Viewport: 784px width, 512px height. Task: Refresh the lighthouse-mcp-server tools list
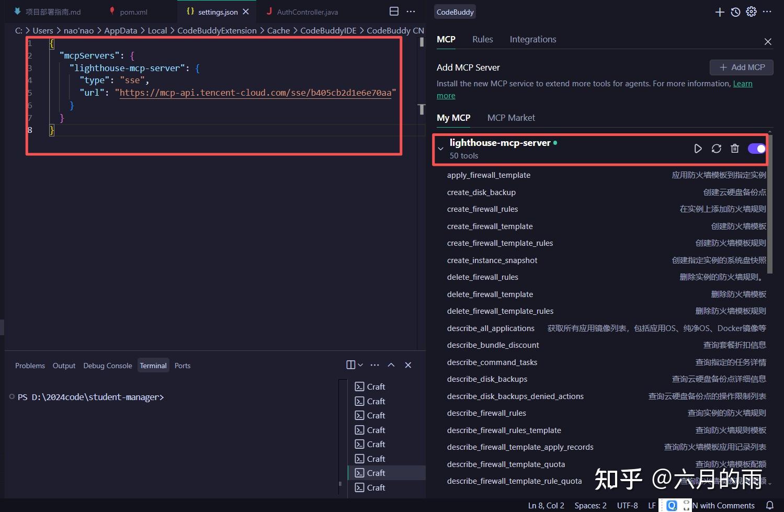(716, 149)
